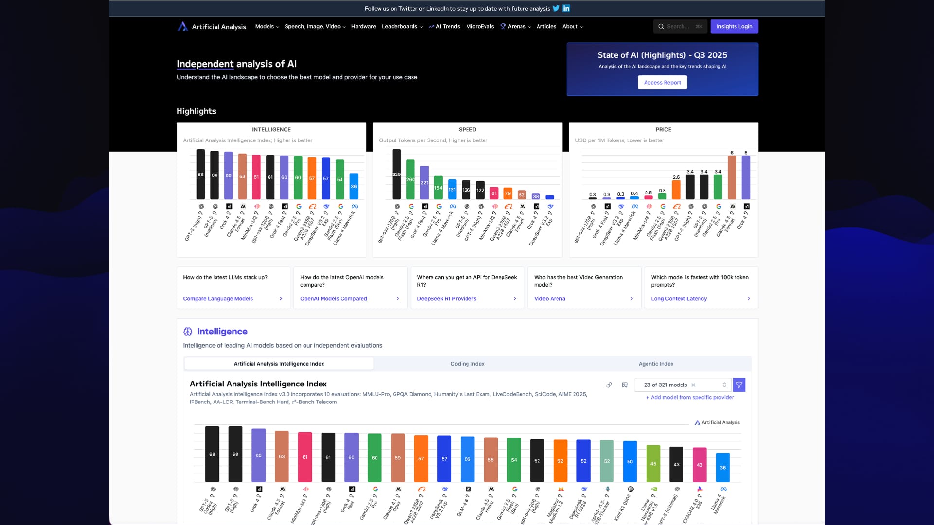934x525 pixels.
Task: Open the Leaderboards dropdown menu
Action: 402,26
